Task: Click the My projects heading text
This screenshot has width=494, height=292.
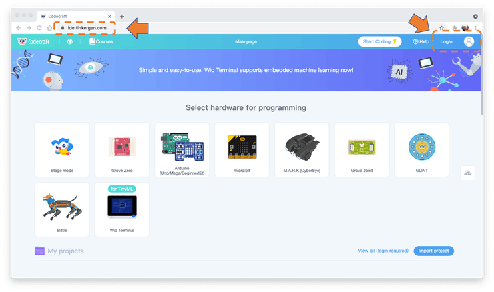Action: tap(65, 251)
